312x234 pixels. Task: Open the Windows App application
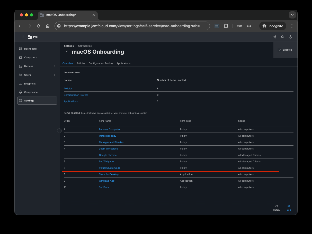click(x=107, y=181)
